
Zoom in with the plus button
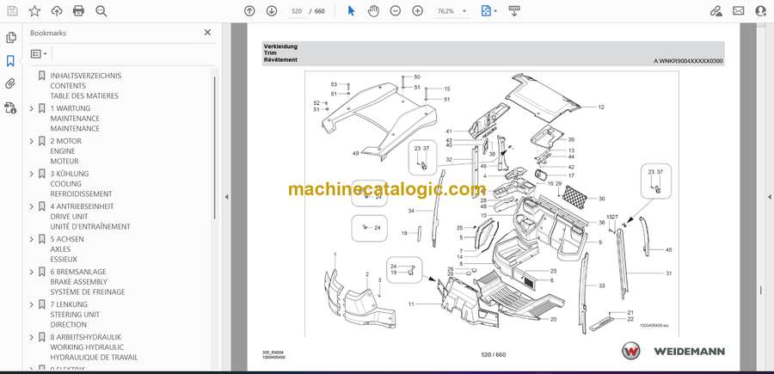click(x=418, y=11)
